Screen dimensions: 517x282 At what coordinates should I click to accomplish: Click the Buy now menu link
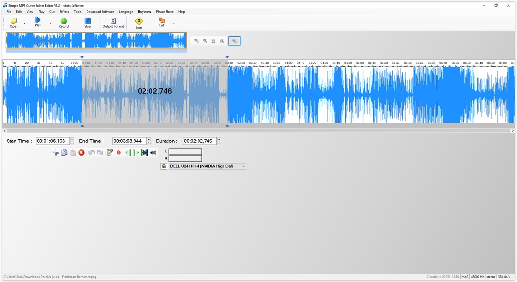click(x=144, y=12)
